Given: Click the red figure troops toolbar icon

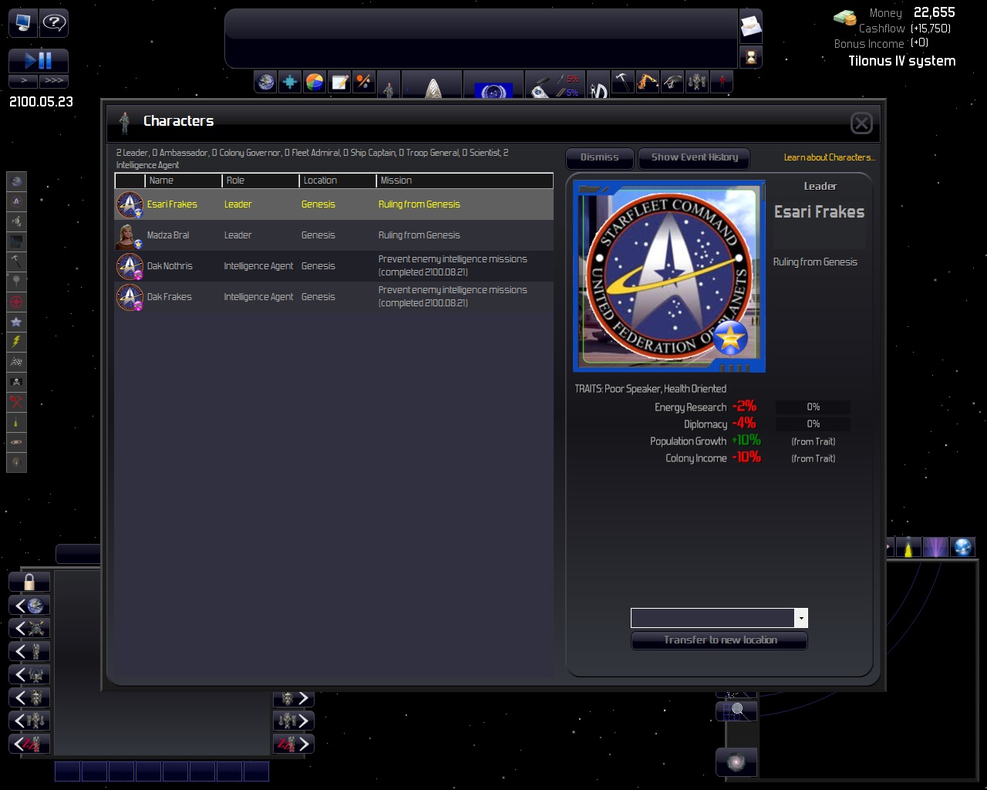Looking at the screenshot, I should click(x=722, y=82).
